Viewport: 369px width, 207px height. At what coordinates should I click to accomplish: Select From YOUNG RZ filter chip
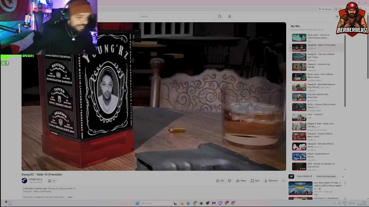pos(304,177)
